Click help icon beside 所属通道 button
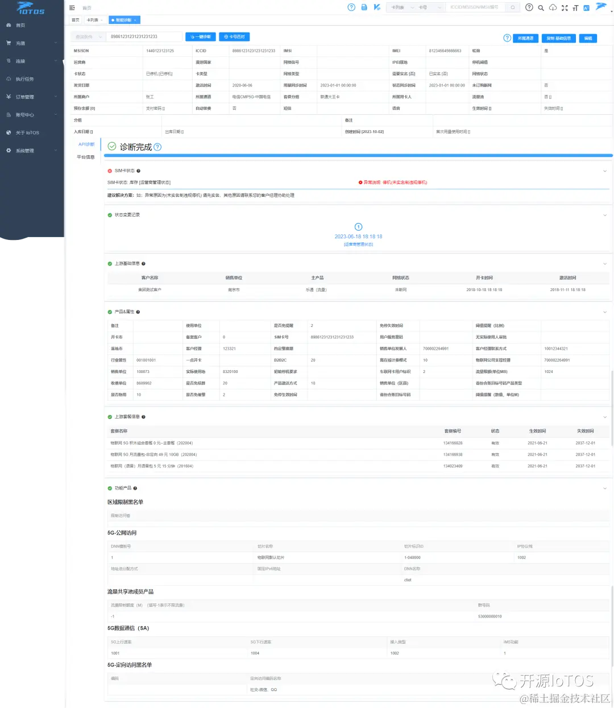 [507, 38]
